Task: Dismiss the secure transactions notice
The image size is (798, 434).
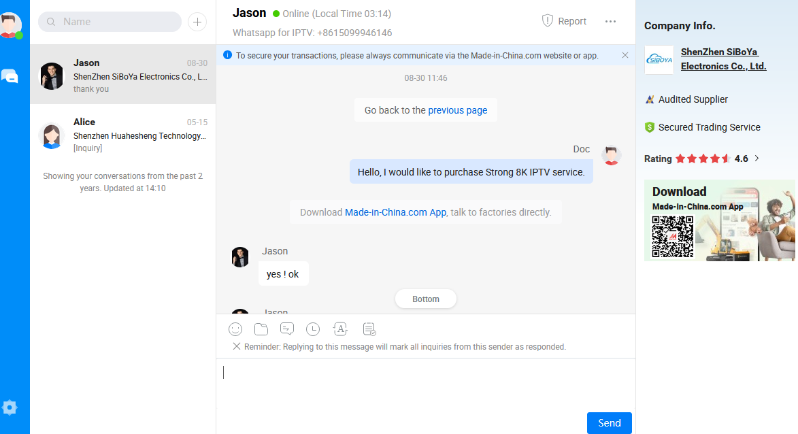Action: [x=625, y=55]
